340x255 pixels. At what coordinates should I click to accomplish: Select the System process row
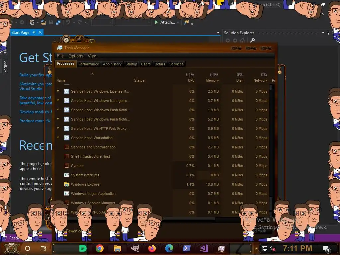[x=162, y=166]
